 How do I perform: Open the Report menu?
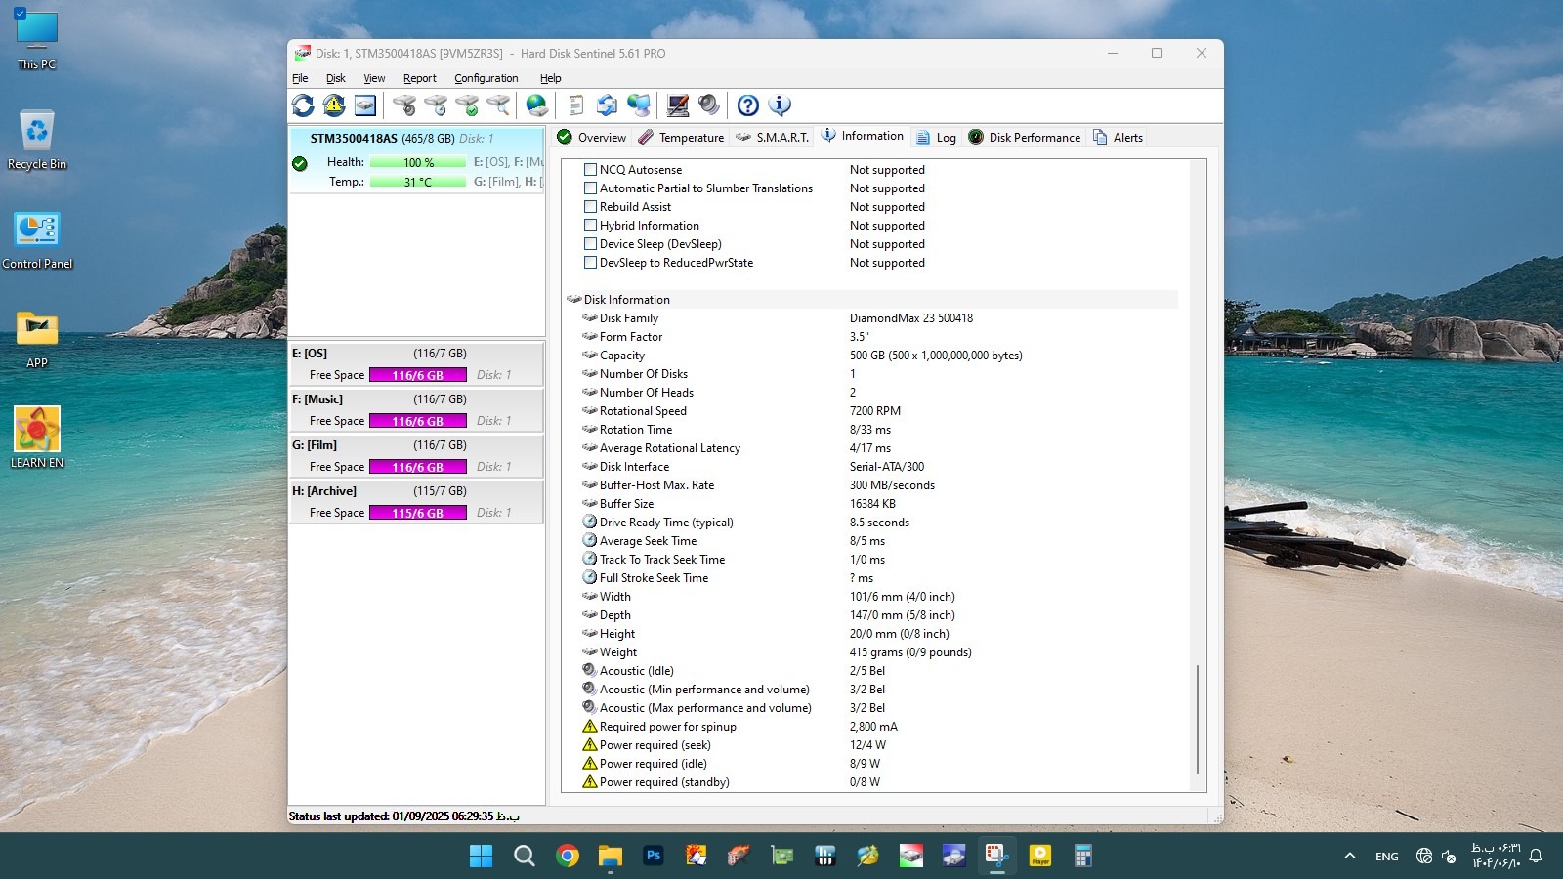click(420, 78)
